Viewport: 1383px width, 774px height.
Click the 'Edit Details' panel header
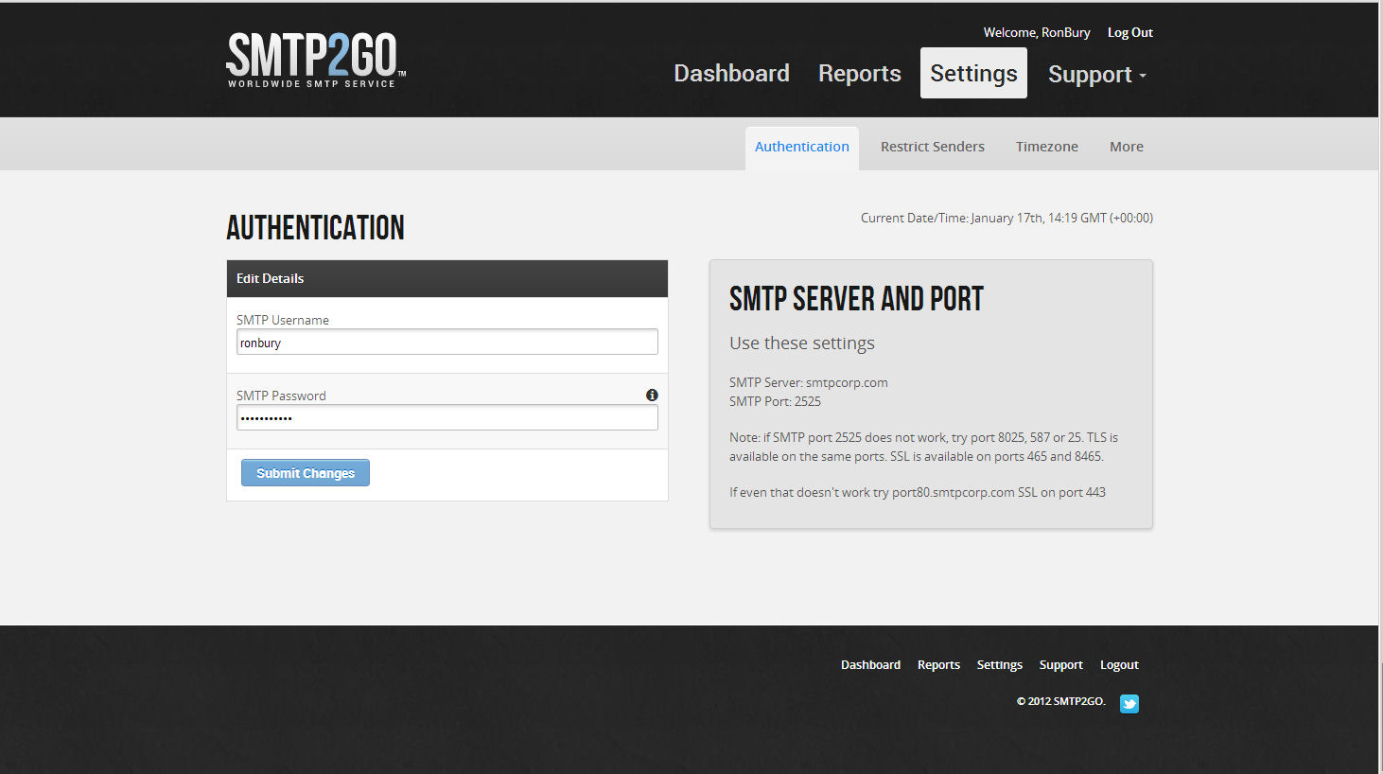click(x=447, y=279)
